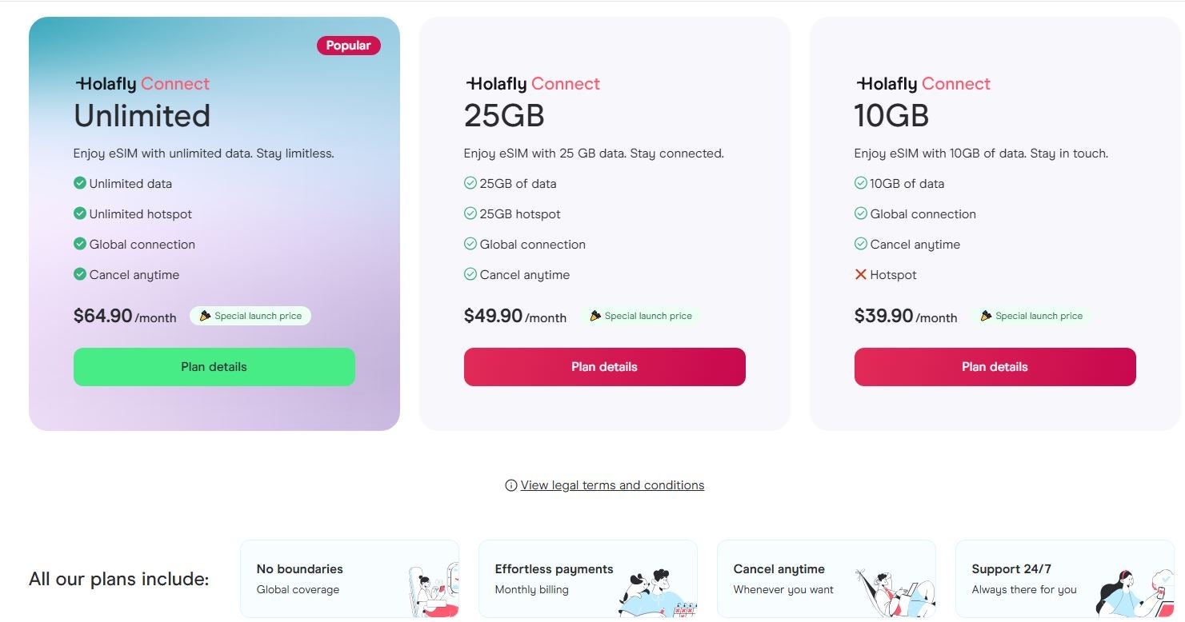Click the Special launch price tag on 25GB

pos(641,316)
